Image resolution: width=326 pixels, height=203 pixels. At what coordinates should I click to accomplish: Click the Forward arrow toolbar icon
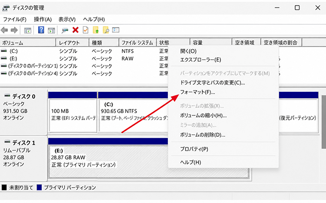coord(14,30)
